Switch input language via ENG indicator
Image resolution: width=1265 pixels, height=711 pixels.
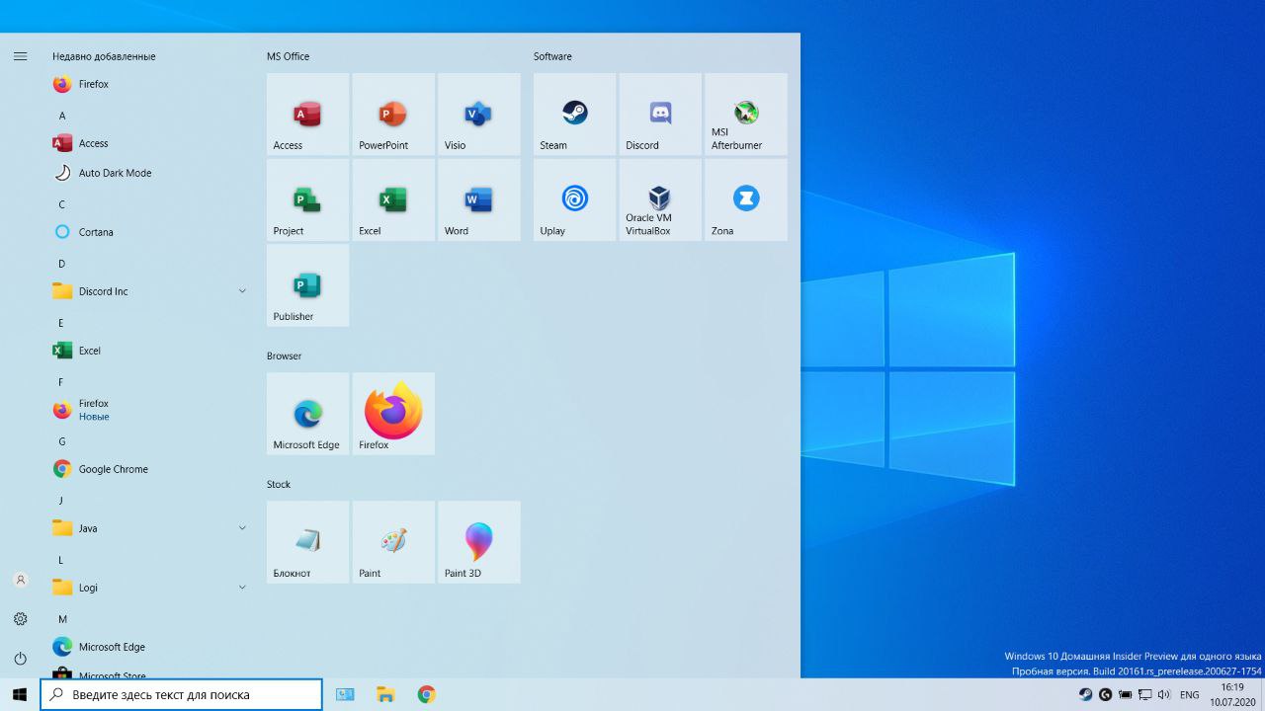click(1190, 694)
